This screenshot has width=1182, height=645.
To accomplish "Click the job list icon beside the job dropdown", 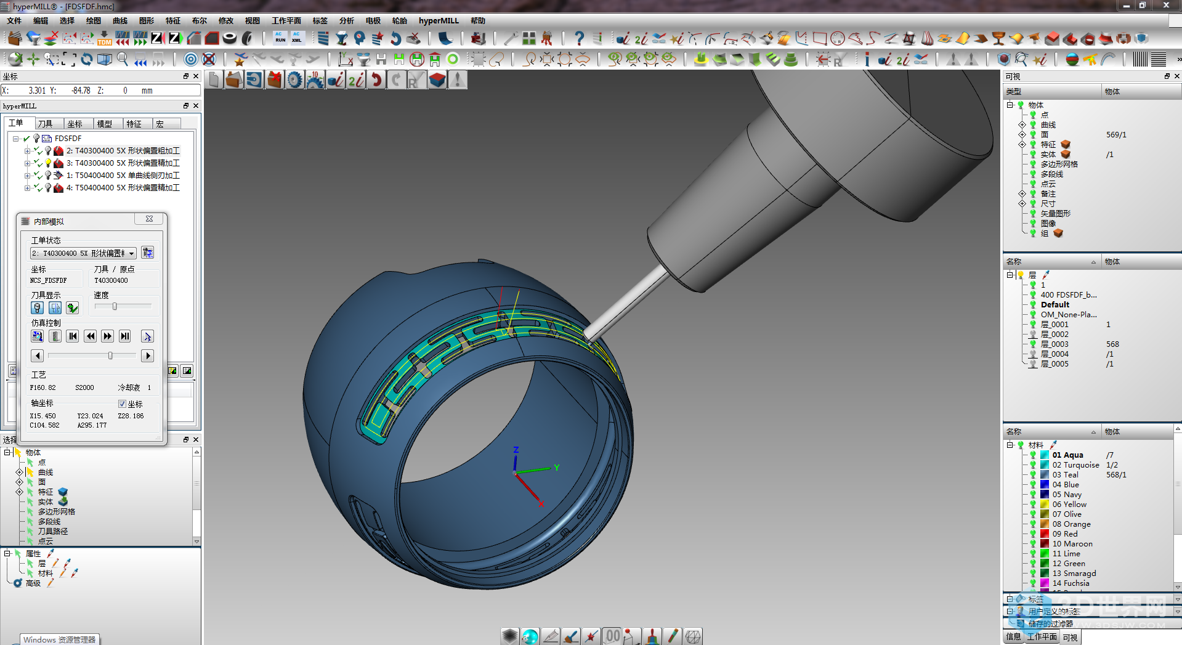I will click(x=147, y=253).
